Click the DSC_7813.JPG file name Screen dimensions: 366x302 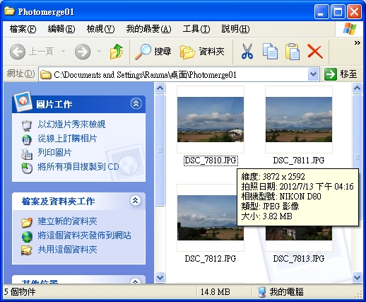tap(299, 259)
